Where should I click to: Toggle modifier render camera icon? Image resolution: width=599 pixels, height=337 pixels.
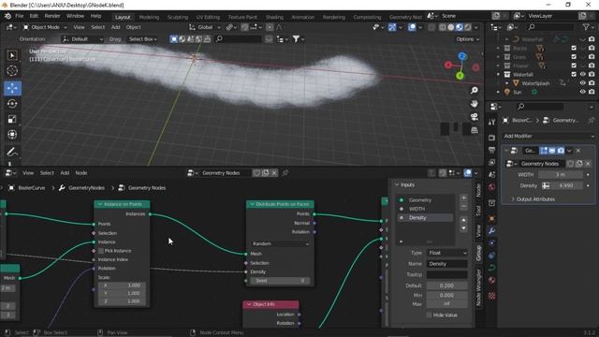pos(561,151)
